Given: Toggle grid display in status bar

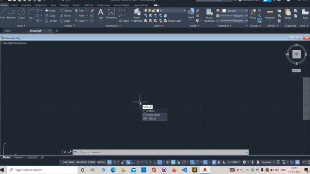Looking at the screenshot, I should click(109, 162).
